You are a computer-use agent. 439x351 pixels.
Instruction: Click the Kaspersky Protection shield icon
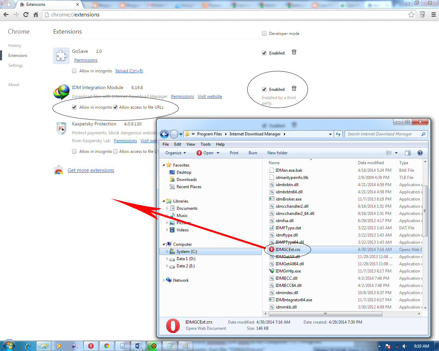coord(61,129)
